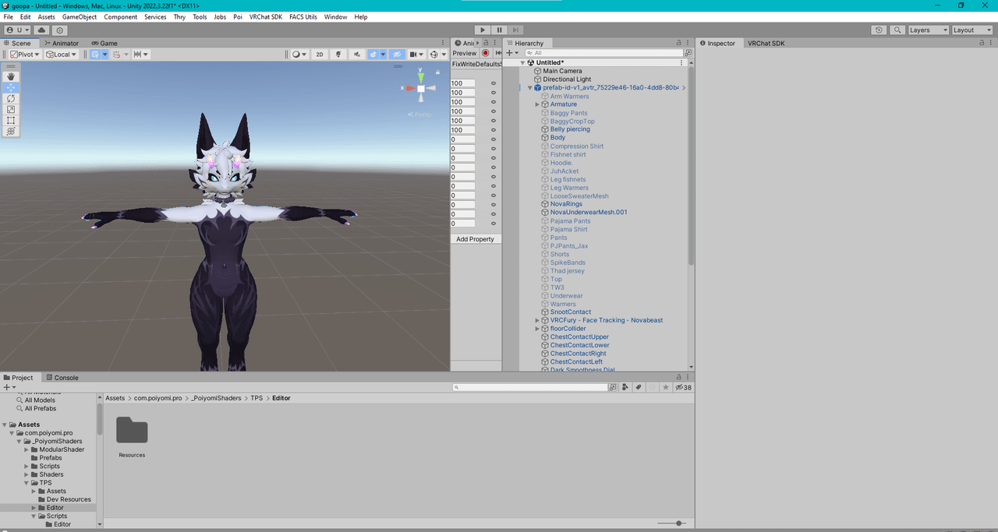Click the Pause button
This screenshot has height=532, width=998.
(500, 30)
